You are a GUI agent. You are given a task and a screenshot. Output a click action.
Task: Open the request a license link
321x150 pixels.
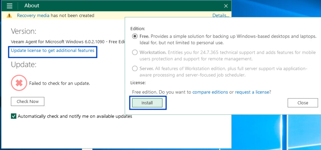(x=252, y=92)
